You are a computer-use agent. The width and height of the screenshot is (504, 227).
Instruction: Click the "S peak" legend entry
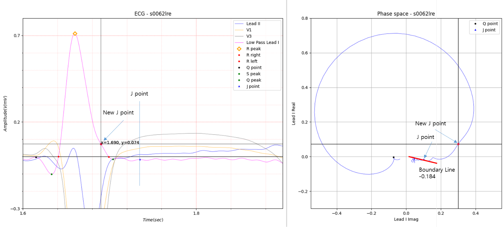[253, 74]
